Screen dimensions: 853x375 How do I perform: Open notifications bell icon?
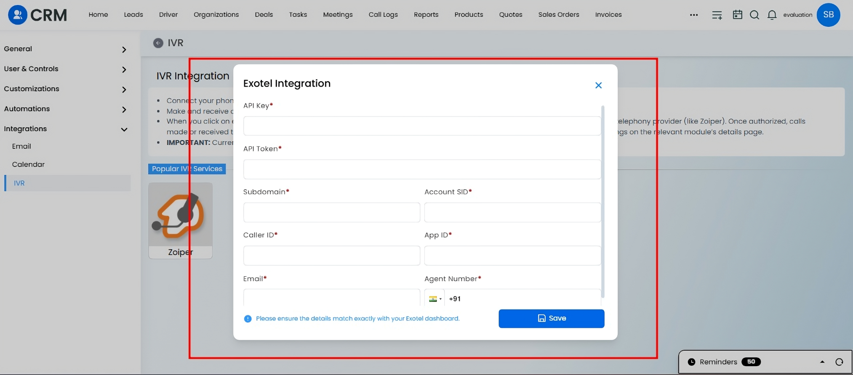772,15
